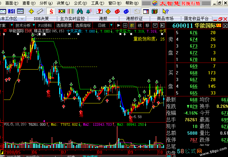The width and height of the screenshot is (228, 157).
Task: Click the 2008/05 date axis label
Action: click(x=12, y=152)
